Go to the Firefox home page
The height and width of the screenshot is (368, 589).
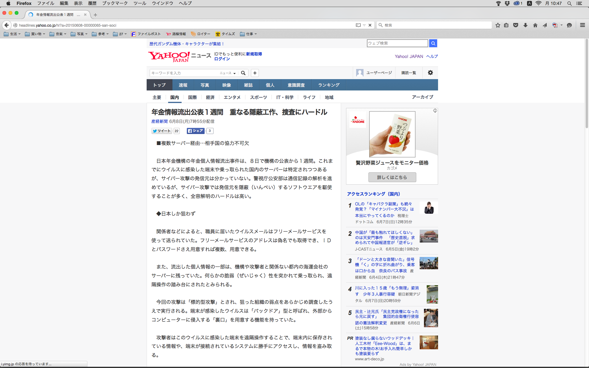535,25
